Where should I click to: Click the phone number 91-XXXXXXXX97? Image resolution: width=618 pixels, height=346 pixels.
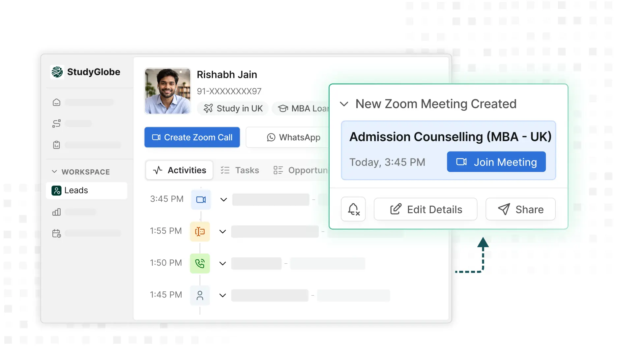229,91
